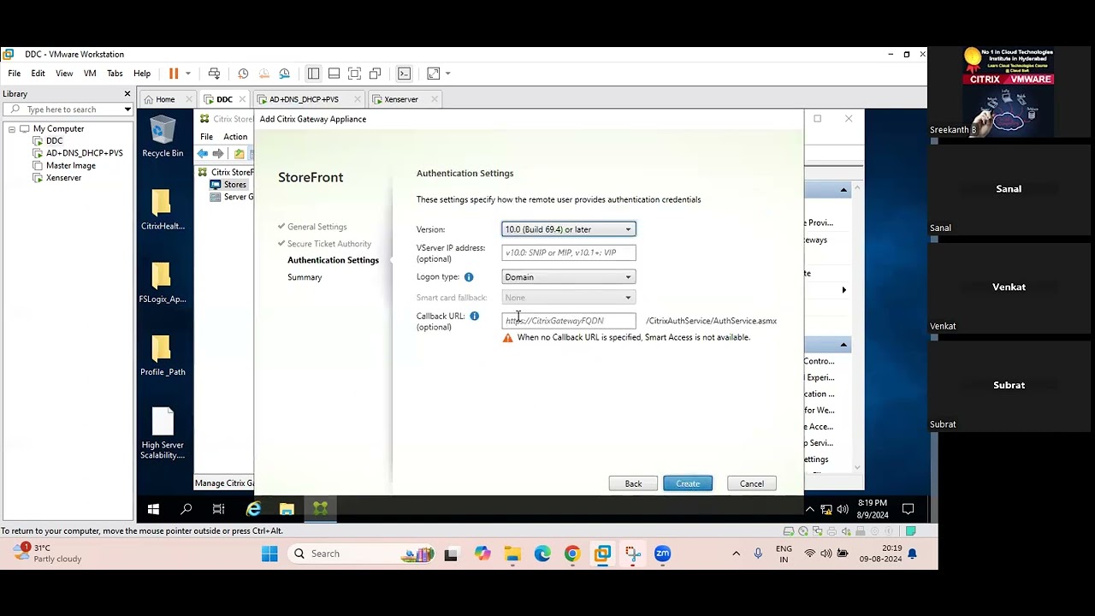Go to Secure Ticket Authority step
Screen dimensions: 1095x616
(329, 244)
